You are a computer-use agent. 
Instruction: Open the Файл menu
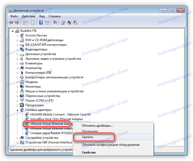pyautogui.click(x=14, y=16)
